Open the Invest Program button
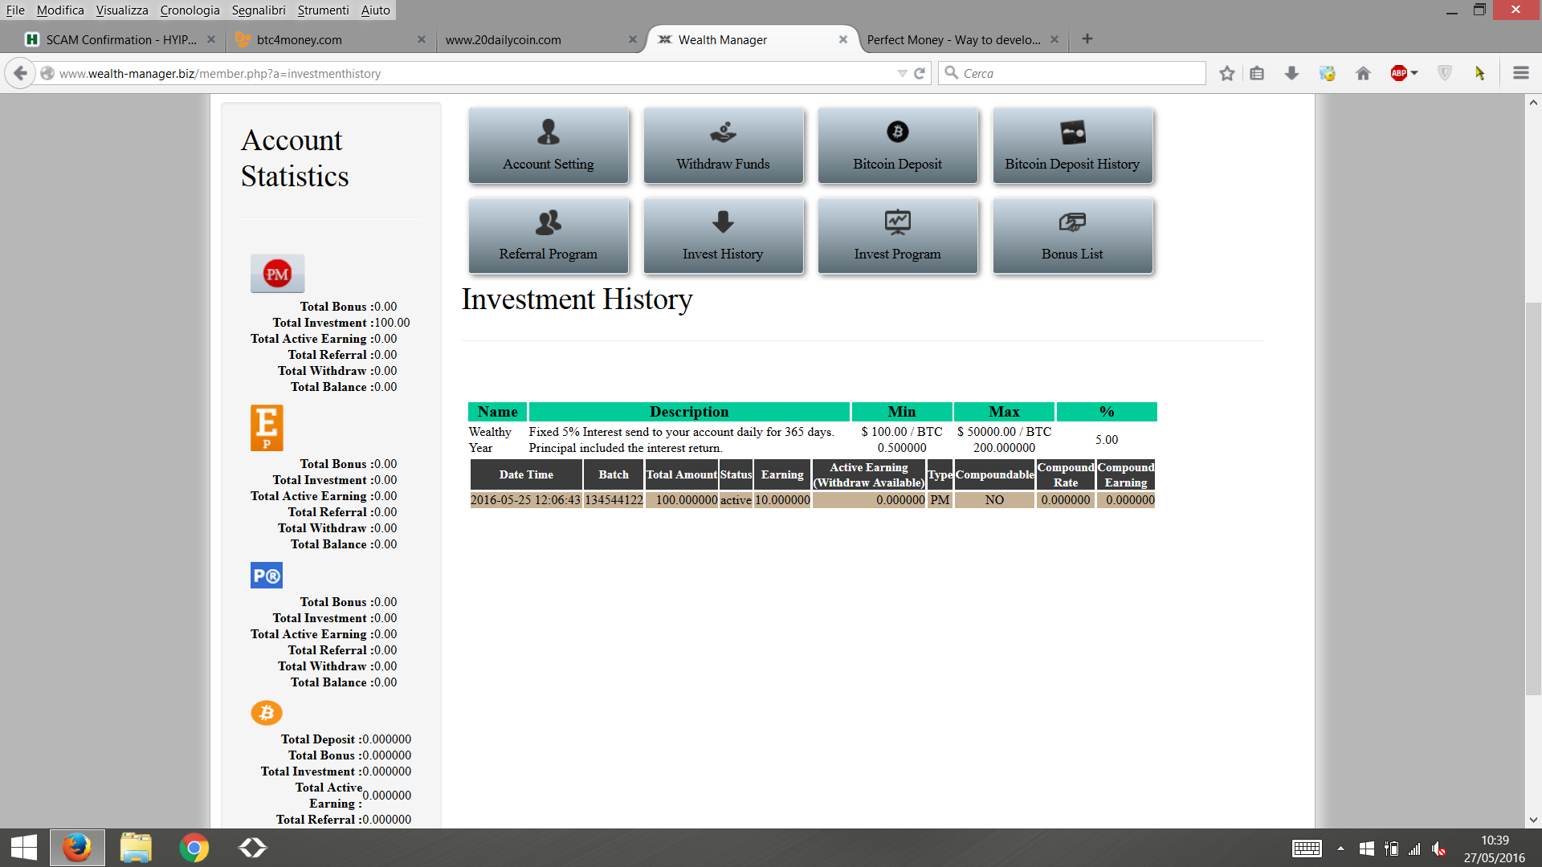 (x=897, y=236)
